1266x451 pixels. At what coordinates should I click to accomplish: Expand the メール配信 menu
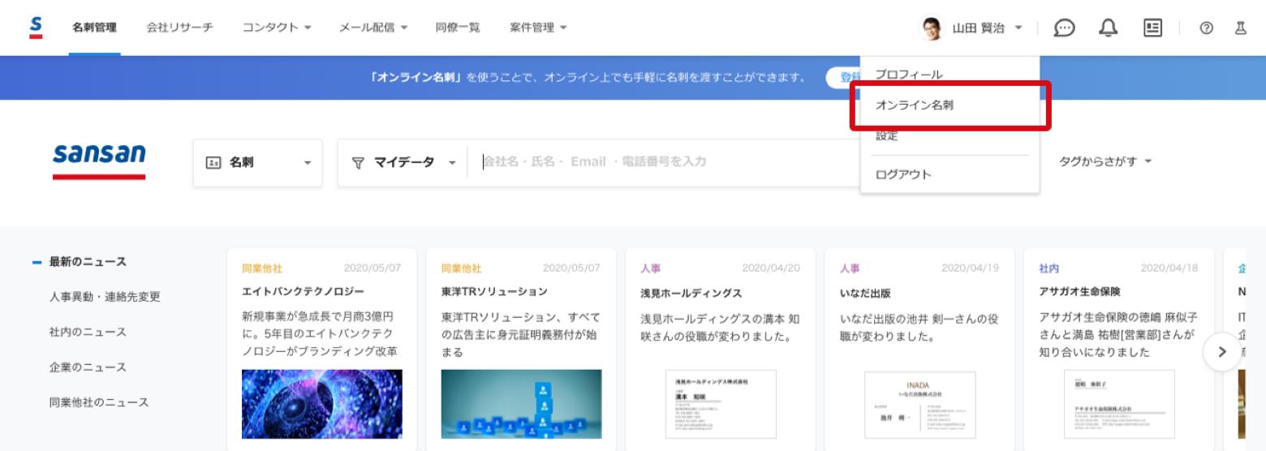(373, 28)
